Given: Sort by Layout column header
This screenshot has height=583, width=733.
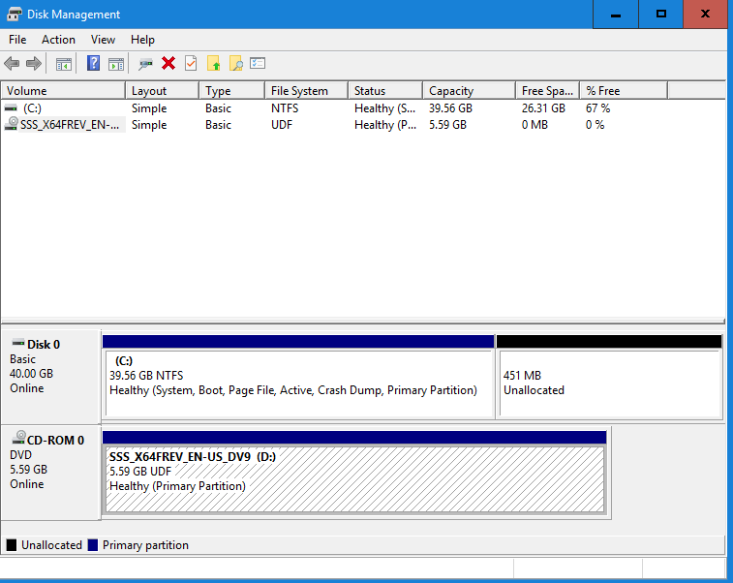Looking at the screenshot, I should point(163,91).
